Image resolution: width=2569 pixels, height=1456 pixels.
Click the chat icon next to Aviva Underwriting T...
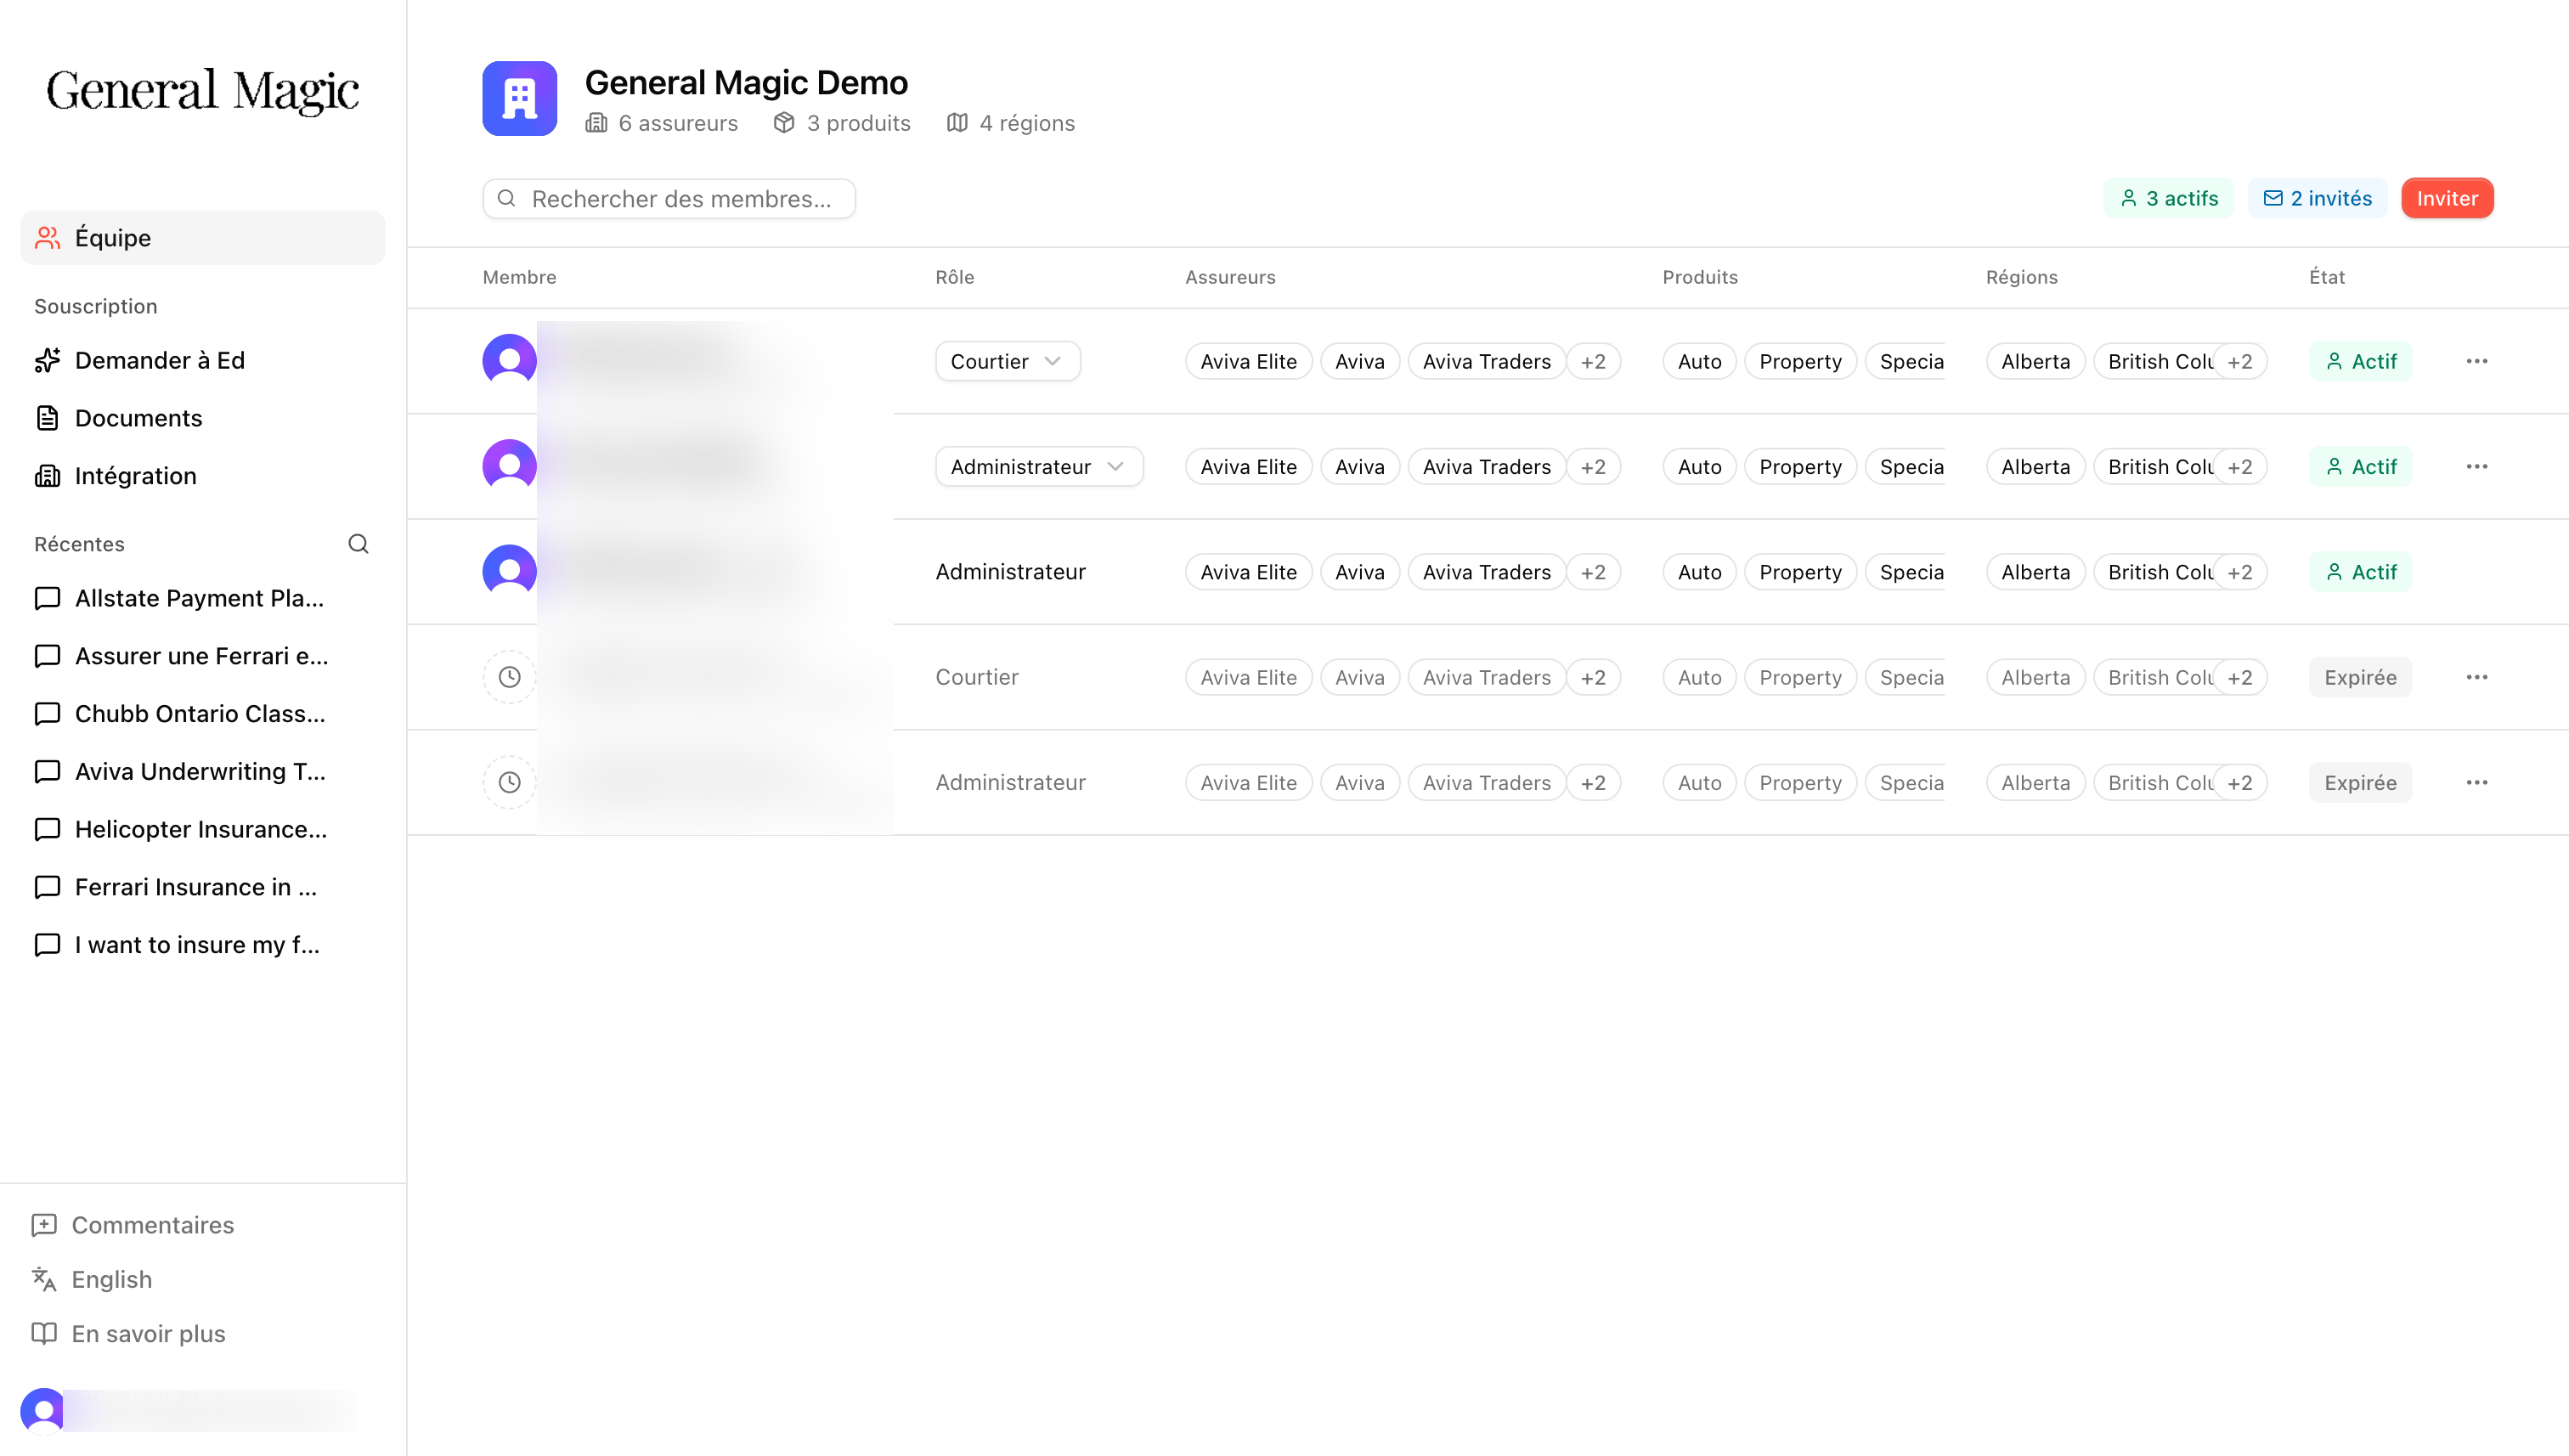click(x=47, y=772)
